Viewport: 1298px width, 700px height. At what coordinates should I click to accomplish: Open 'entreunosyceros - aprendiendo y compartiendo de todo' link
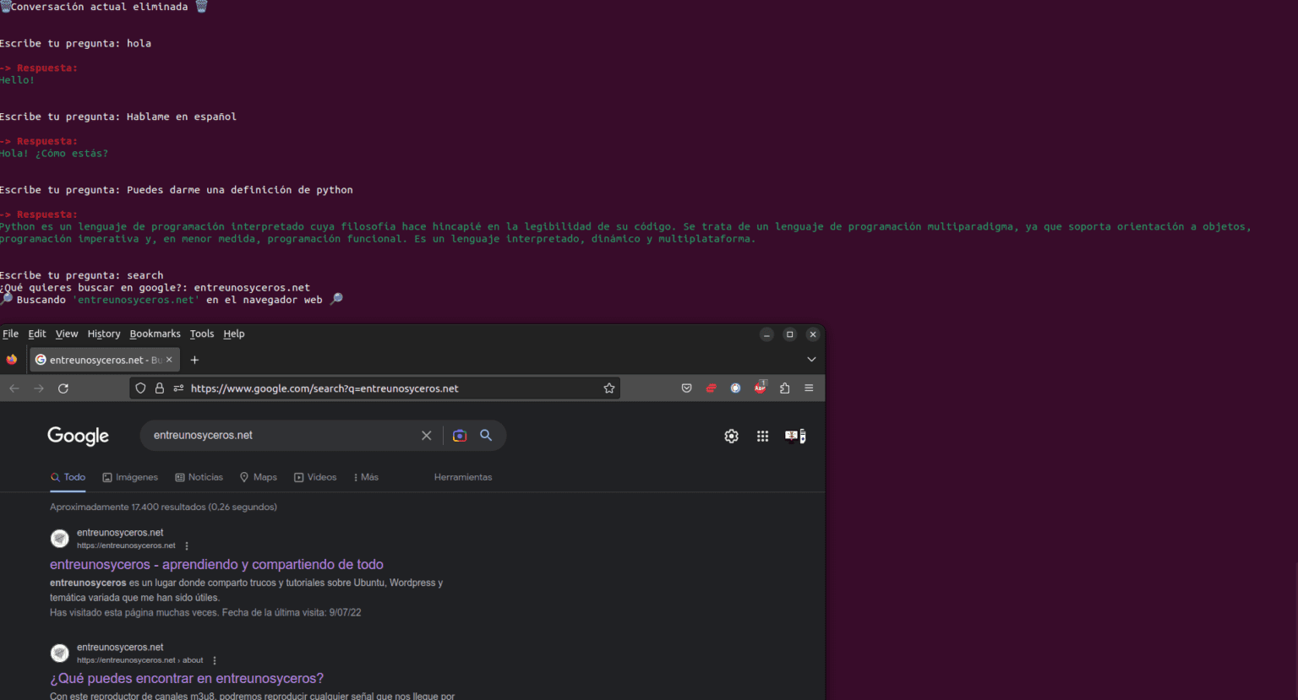(216, 564)
